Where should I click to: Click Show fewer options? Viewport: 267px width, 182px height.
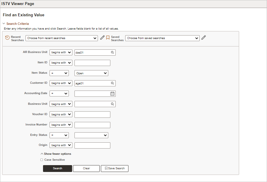click(x=56, y=154)
